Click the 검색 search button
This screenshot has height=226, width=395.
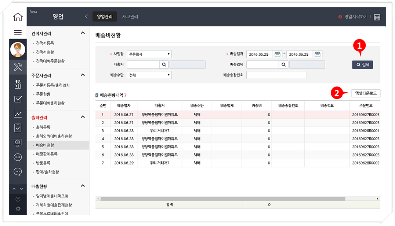pyautogui.click(x=362, y=64)
